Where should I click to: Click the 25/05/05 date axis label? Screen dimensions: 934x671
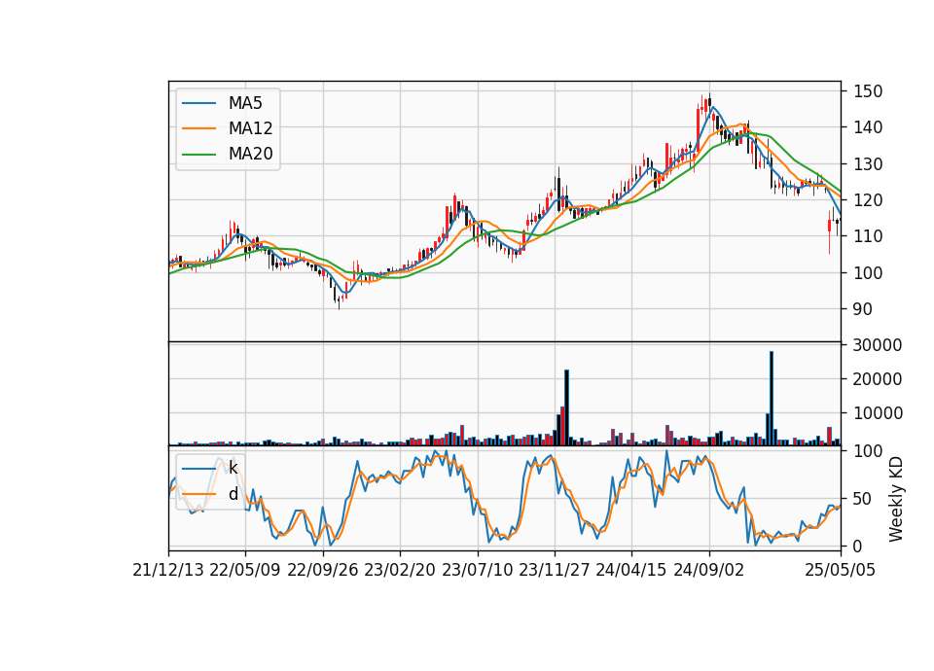pos(841,570)
